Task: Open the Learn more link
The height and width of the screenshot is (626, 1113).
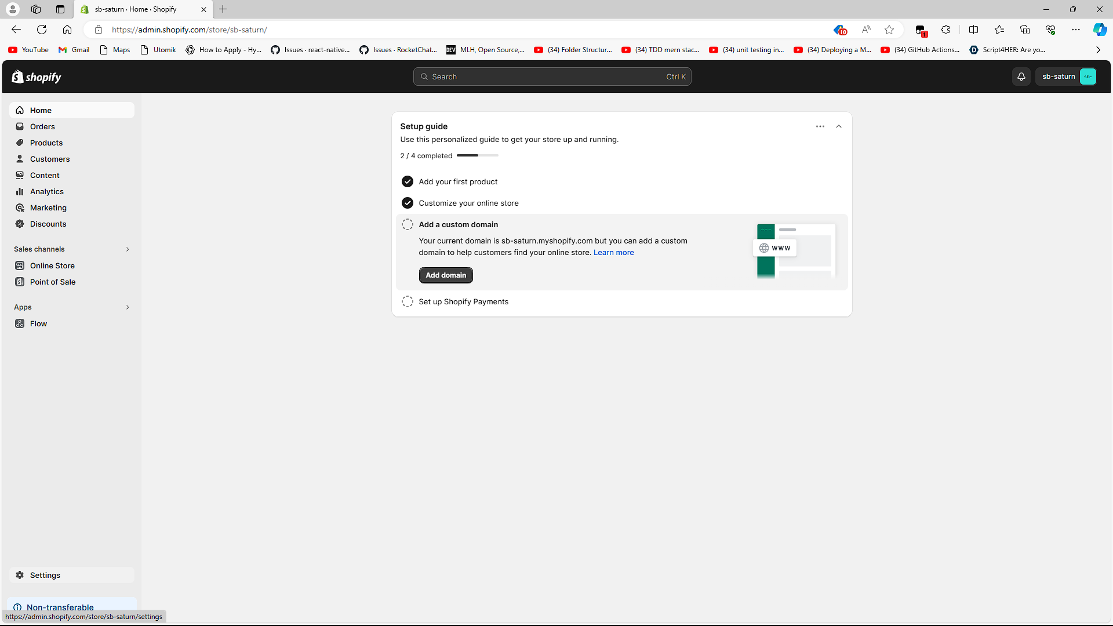Action: (613, 252)
